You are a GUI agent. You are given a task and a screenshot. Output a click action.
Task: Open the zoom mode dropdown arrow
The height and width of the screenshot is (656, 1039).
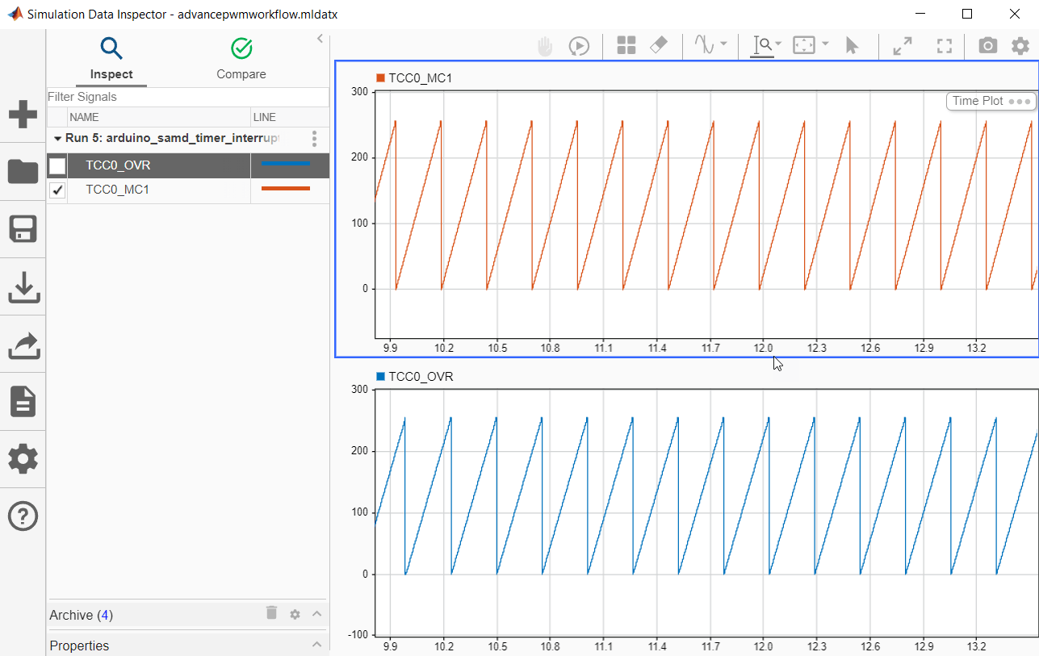click(778, 44)
